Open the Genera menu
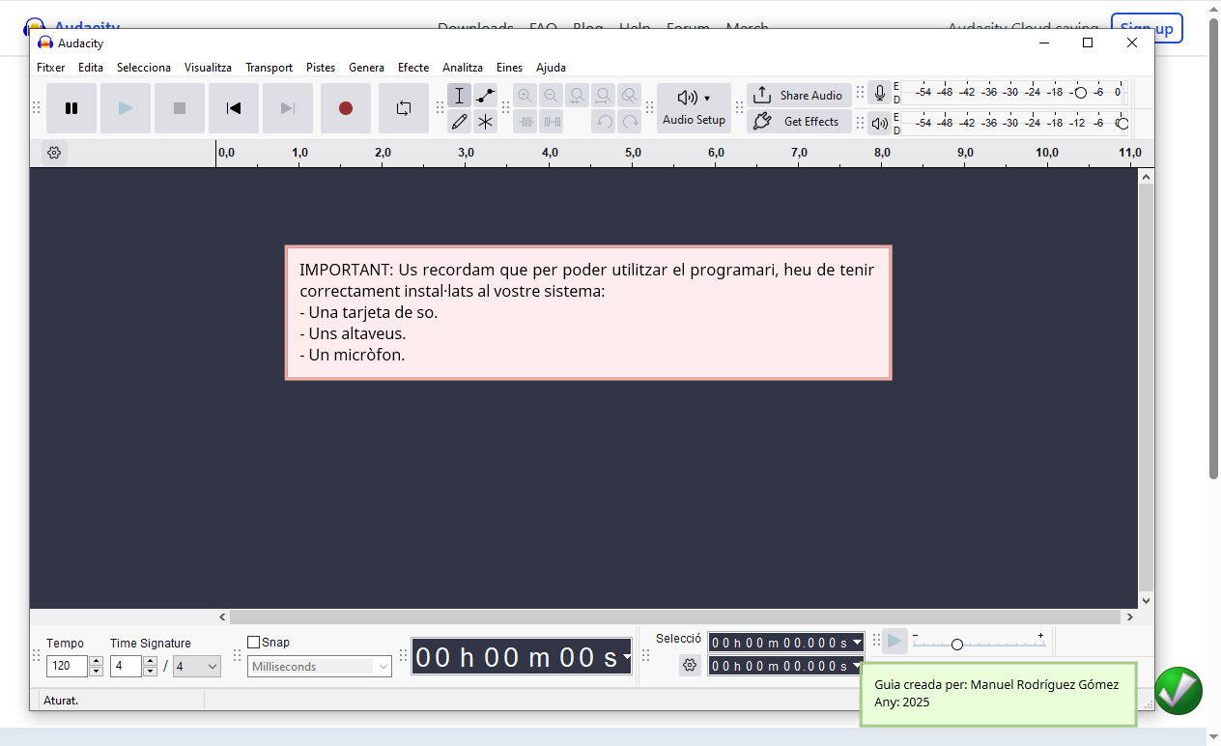1221x746 pixels. pos(366,68)
